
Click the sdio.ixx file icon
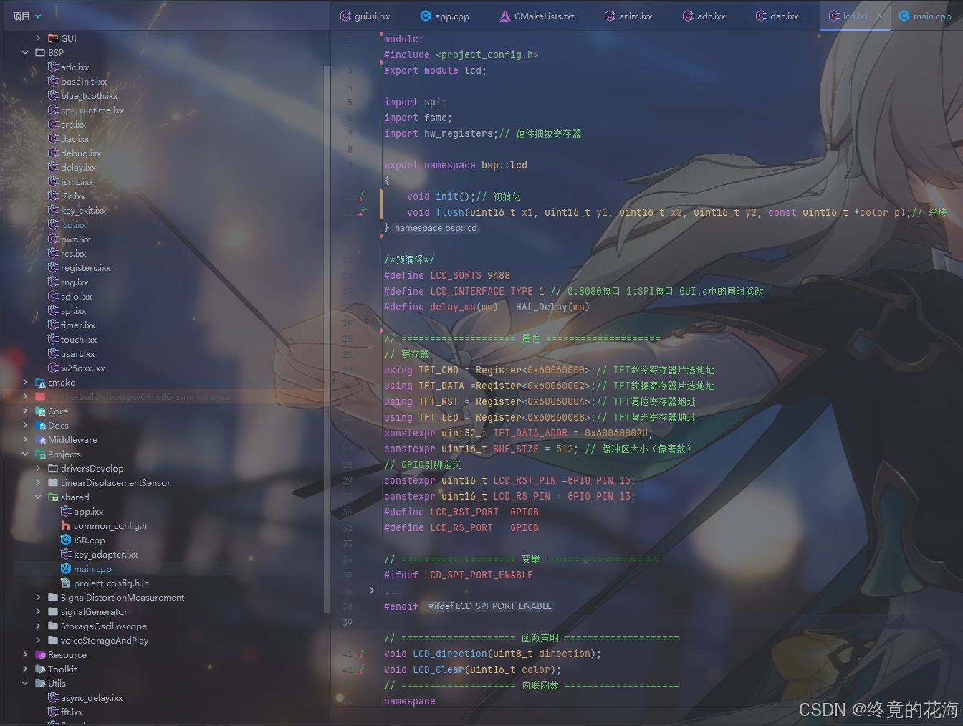[53, 296]
